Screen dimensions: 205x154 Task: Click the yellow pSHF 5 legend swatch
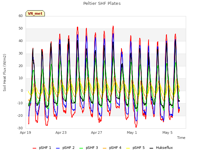(128, 148)
